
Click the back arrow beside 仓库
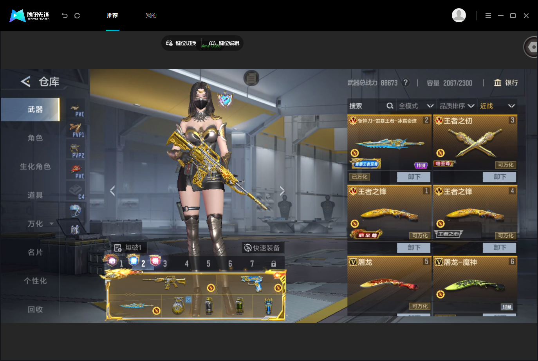point(25,81)
